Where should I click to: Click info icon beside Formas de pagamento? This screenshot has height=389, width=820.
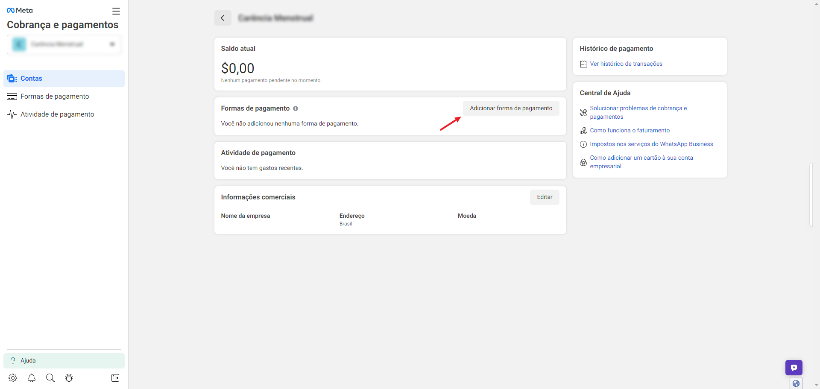tap(296, 108)
